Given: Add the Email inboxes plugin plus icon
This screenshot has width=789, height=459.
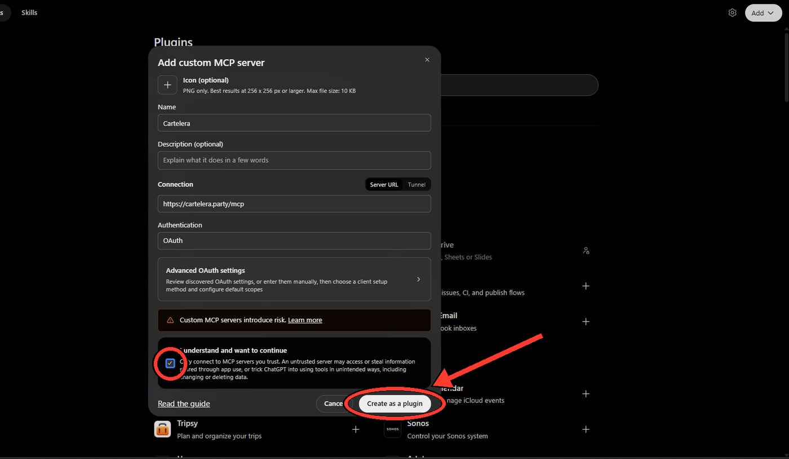Looking at the screenshot, I should tap(586, 322).
